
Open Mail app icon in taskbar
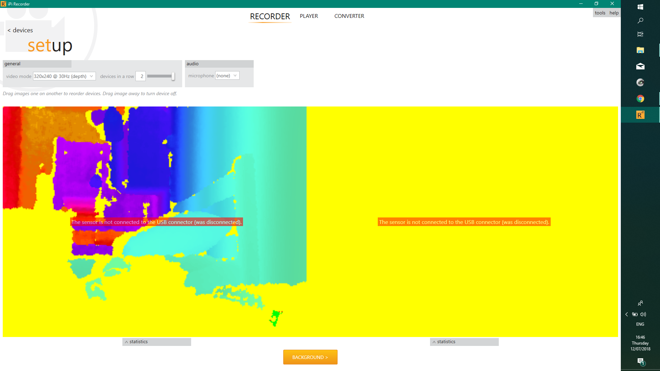pos(640,66)
